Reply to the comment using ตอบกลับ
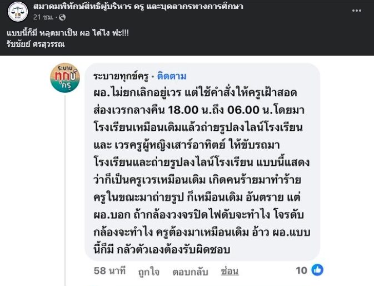 [x=191, y=272]
